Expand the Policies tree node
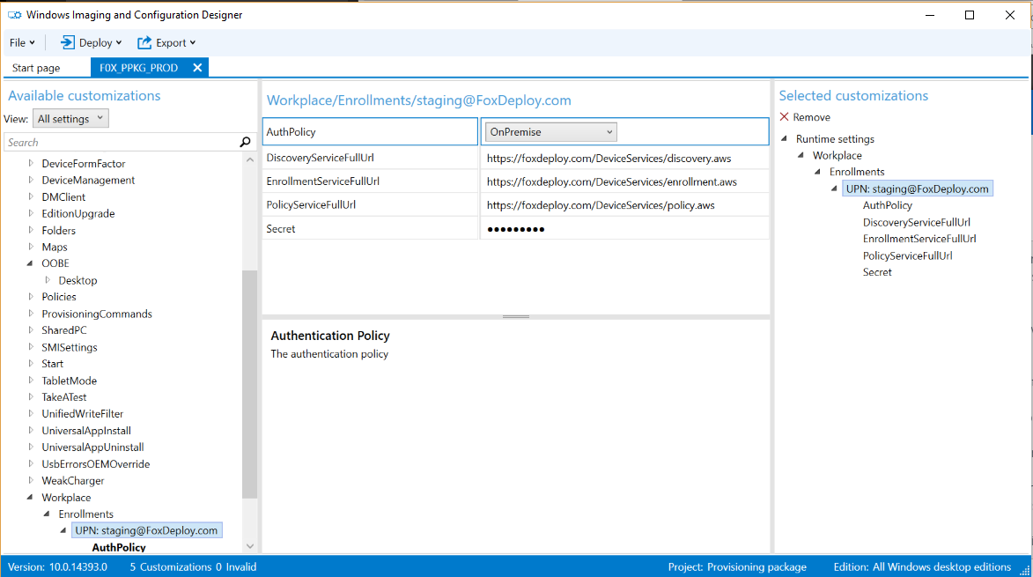The width and height of the screenshot is (1033, 577). [x=31, y=297]
